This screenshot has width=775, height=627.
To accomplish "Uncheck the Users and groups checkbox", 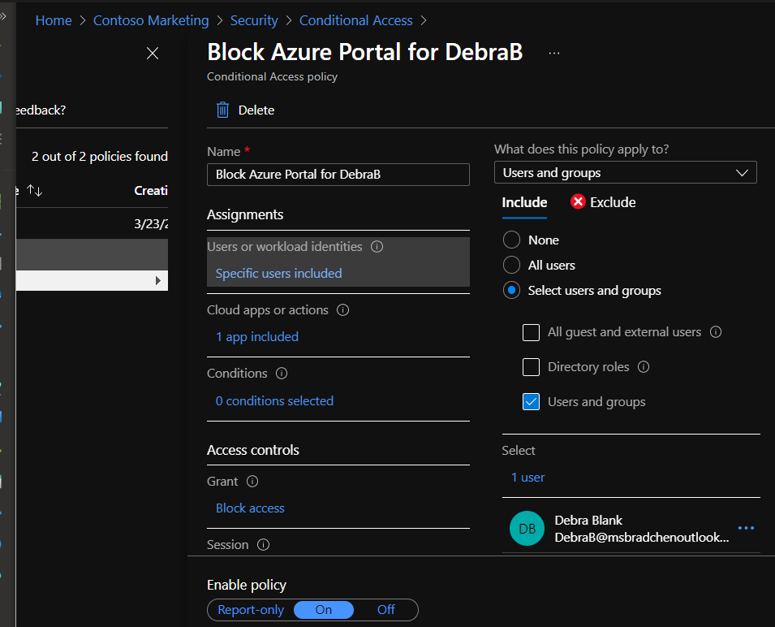I will 532,402.
